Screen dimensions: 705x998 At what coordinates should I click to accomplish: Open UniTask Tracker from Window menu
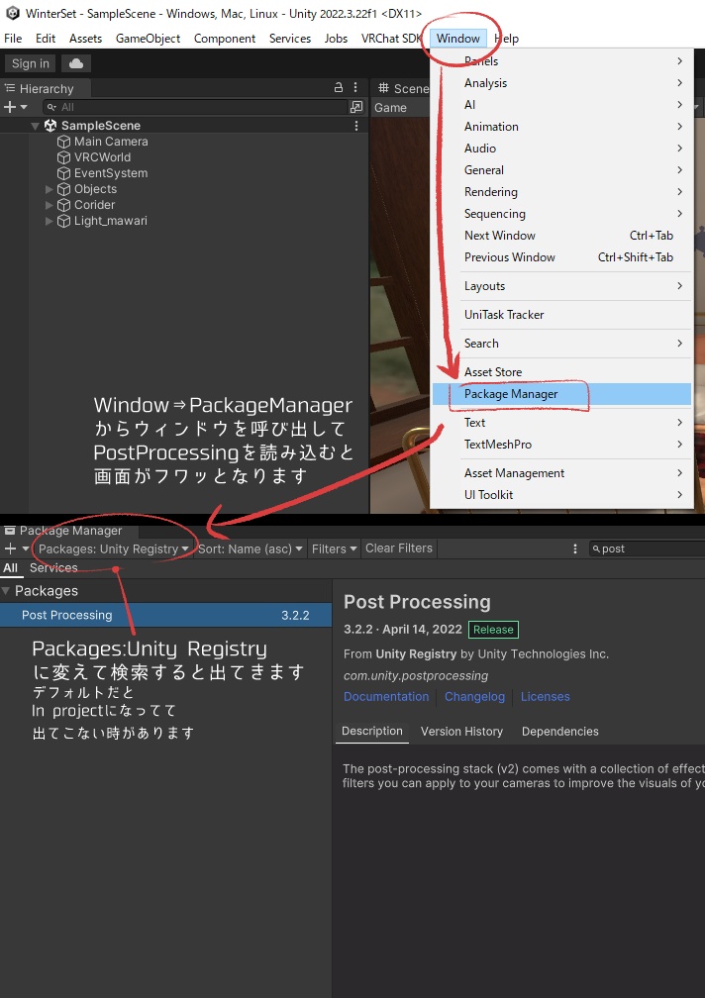561,315
